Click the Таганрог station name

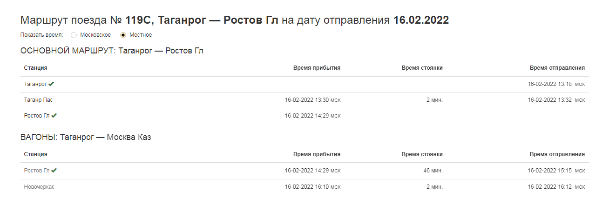point(35,84)
